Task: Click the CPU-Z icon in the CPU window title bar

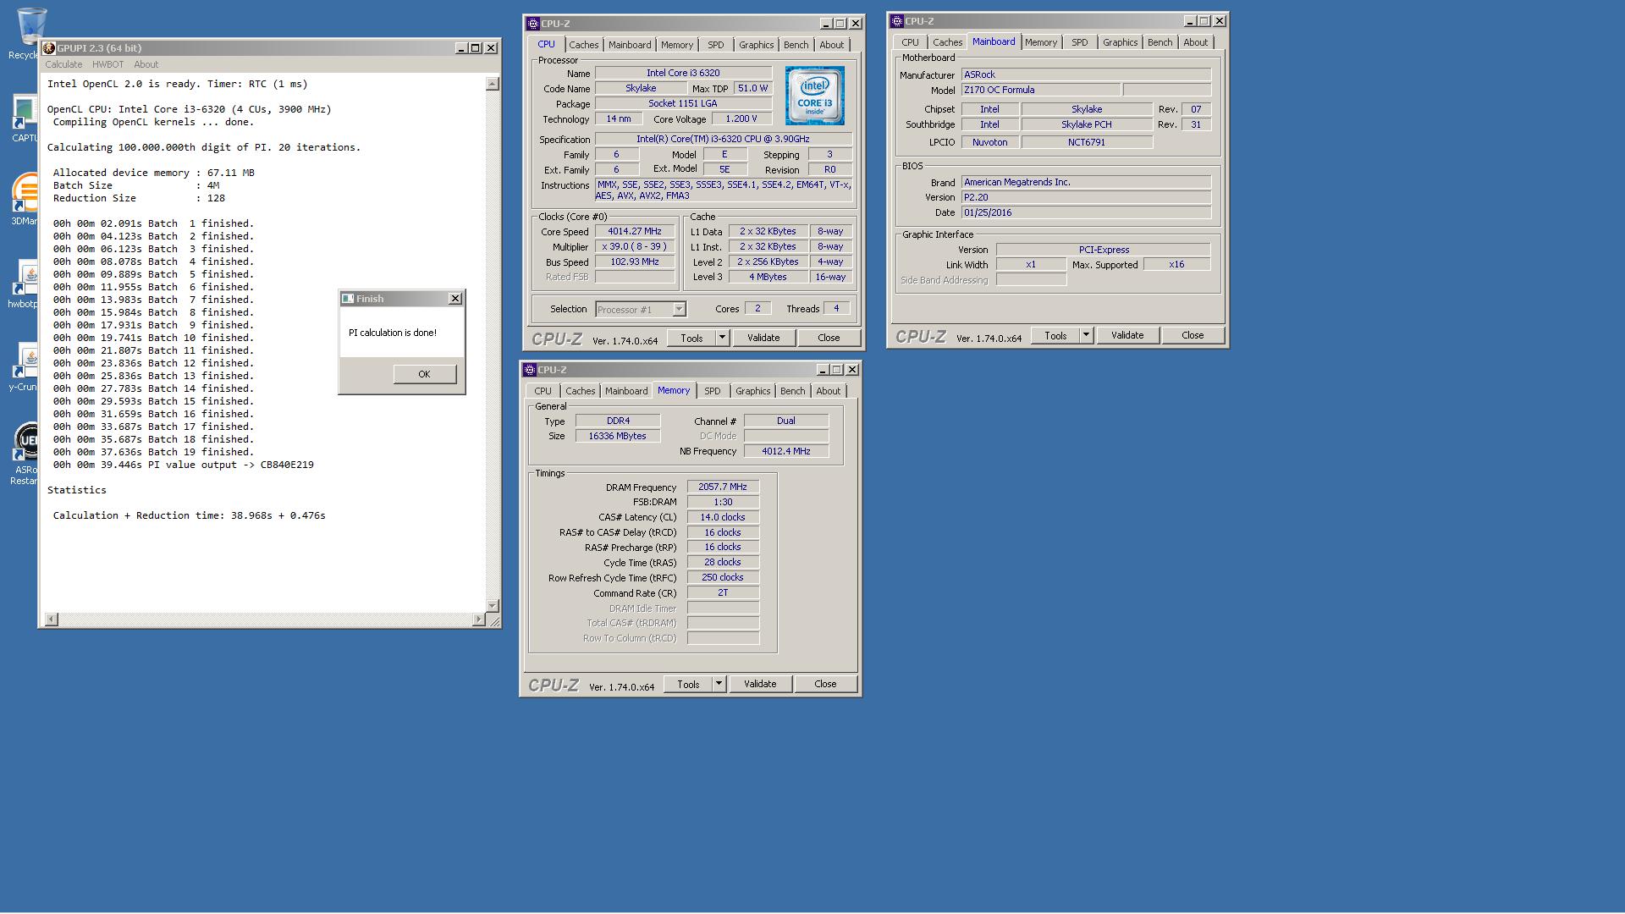Action: 532,24
